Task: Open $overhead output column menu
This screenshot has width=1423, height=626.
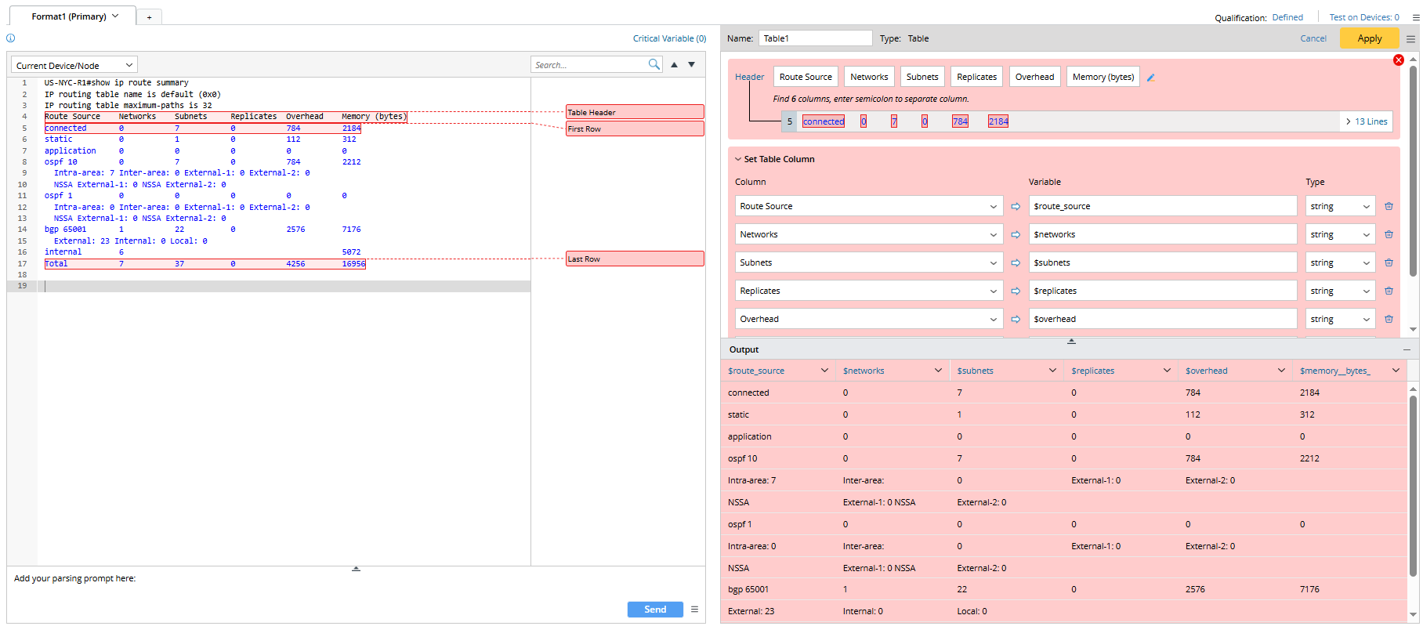Action: [1281, 371]
